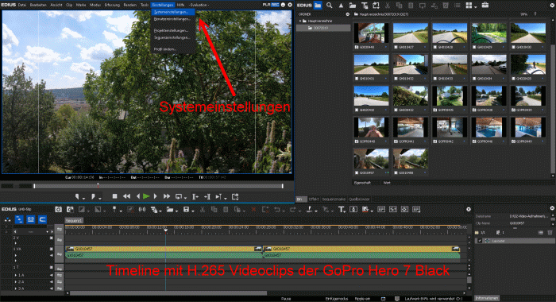
Task: Open save project dropdown arrow
Action: (192, 211)
